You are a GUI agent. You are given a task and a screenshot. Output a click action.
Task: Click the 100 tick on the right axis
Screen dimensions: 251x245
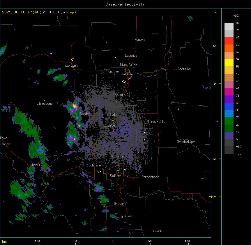[214, 46]
